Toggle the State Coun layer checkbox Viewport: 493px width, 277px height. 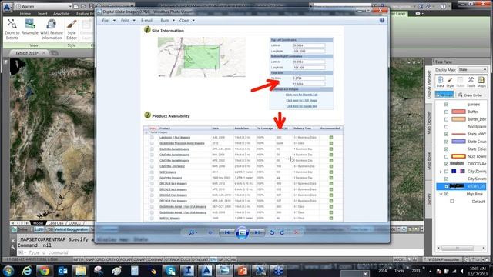(446, 142)
